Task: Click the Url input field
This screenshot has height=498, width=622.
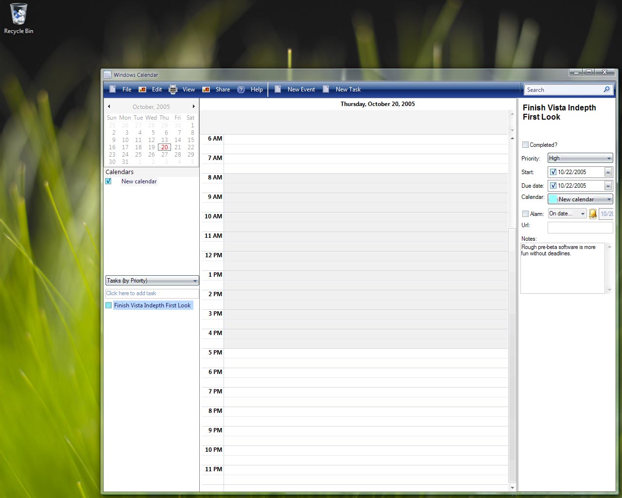Action: pyautogui.click(x=580, y=227)
